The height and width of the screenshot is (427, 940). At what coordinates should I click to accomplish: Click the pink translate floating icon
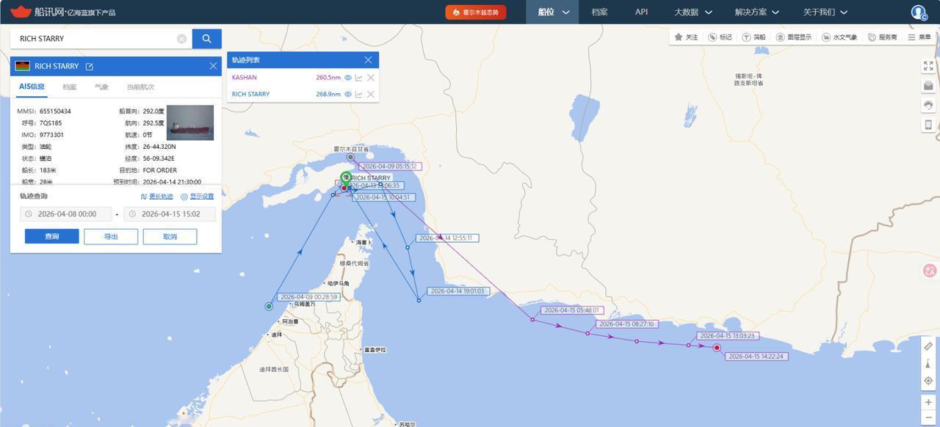(x=929, y=271)
